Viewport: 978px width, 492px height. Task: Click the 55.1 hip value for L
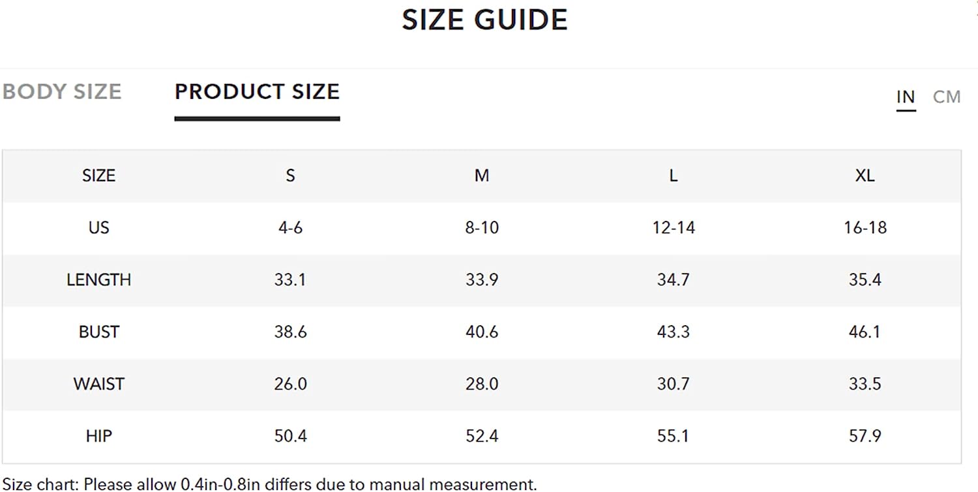(x=674, y=436)
